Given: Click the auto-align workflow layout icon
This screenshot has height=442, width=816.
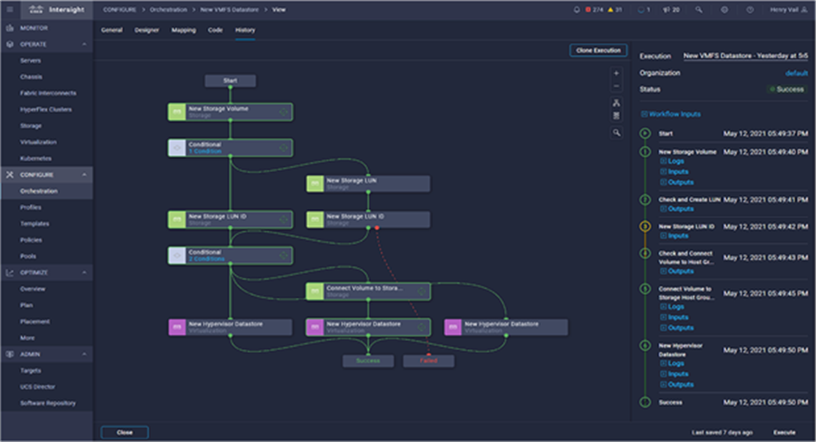Looking at the screenshot, I should [616, 103].
